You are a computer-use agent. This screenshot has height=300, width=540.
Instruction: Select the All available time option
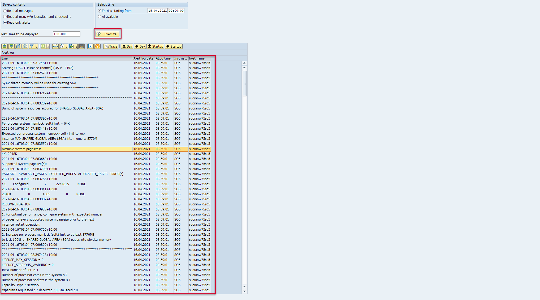[100, 17]
